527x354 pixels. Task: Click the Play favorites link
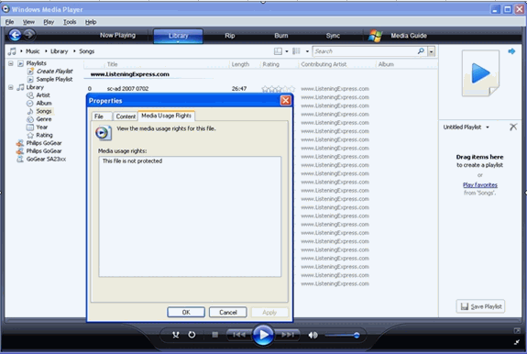click(x=480, y=185)
